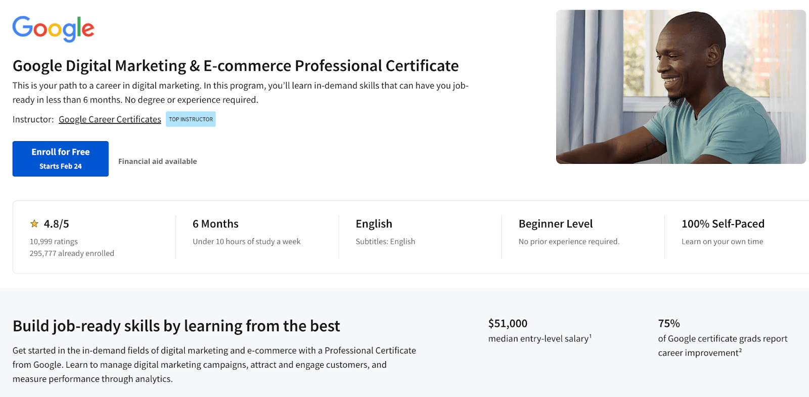
Task: Click the Build job-ready skills heading
Action: tap(176, 326)
